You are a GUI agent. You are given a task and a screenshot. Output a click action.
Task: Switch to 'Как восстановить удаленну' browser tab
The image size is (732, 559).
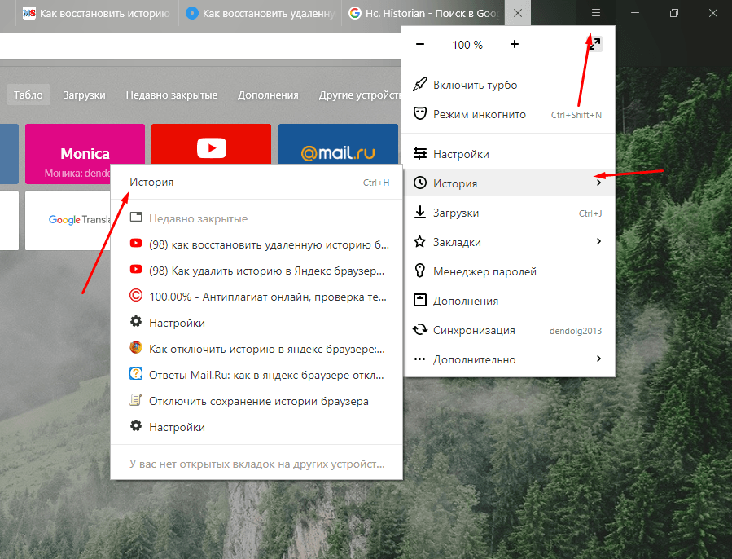pos(261,13)
